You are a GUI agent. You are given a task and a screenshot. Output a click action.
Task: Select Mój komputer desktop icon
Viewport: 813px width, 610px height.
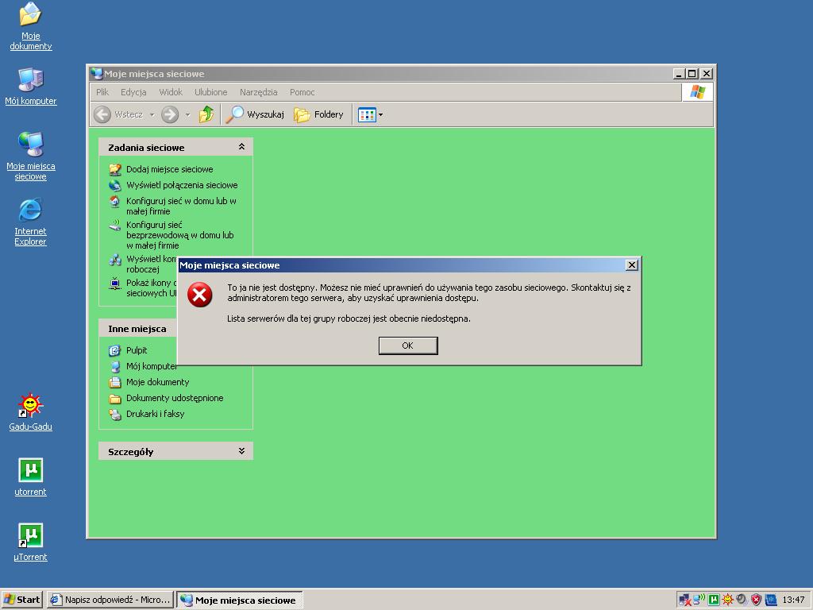[31, 87]
